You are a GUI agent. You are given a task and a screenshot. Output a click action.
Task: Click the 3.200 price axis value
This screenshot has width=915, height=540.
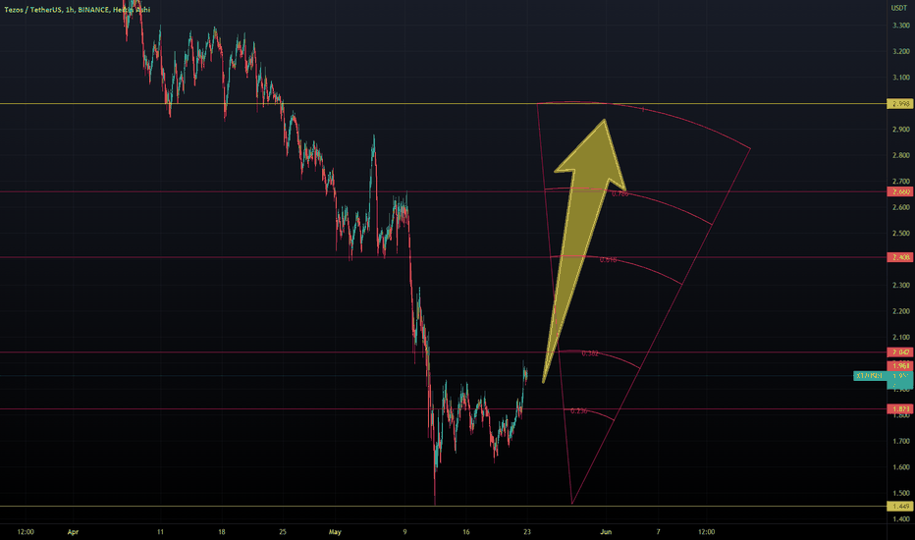pos(901,51)
